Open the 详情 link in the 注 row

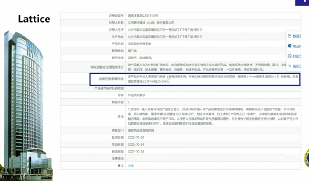pyautogui.click(x=131, y=166)
